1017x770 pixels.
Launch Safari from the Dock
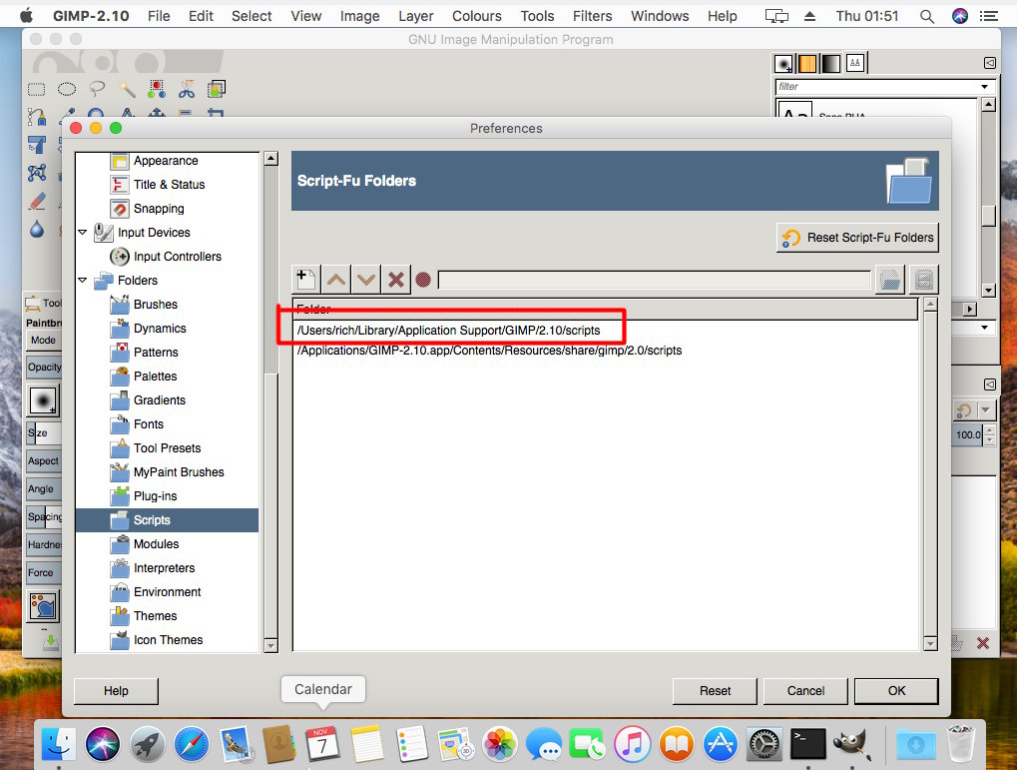[x=192, y=743]
